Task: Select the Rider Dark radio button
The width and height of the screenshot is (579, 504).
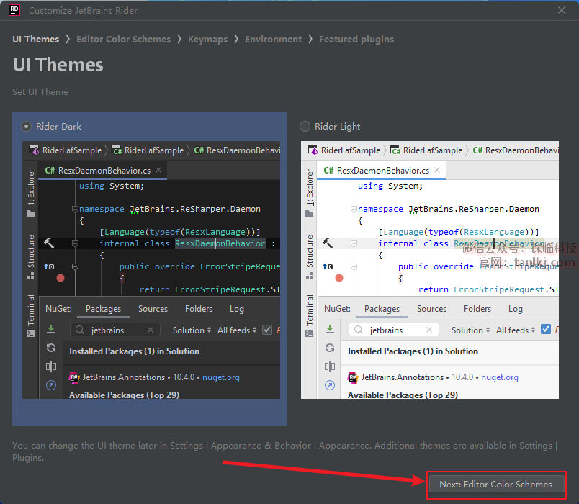Action: click(x=27, y=127)
